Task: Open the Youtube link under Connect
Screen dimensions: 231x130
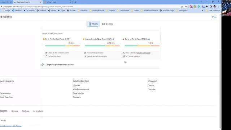Action: tap(152, 89)
